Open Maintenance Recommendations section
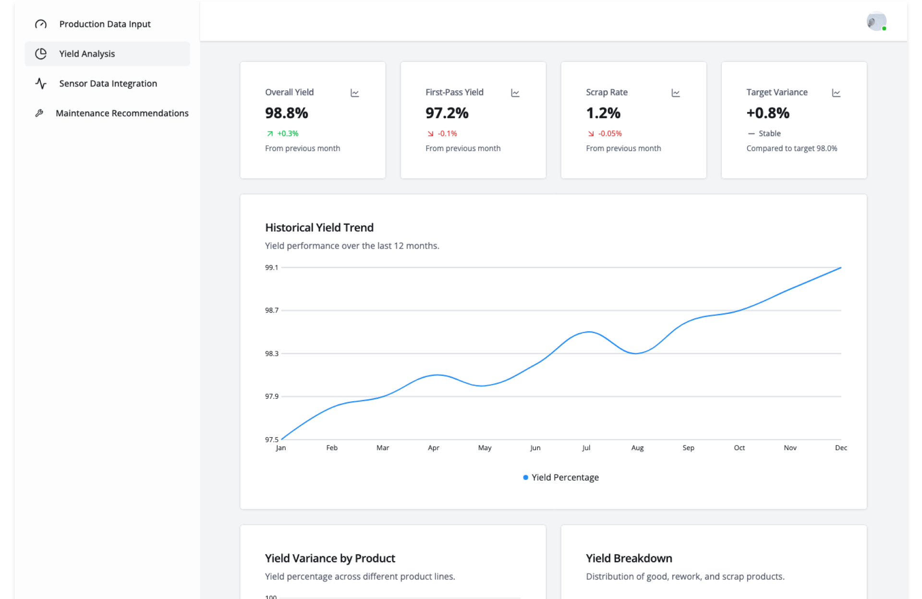 point(122,113)
